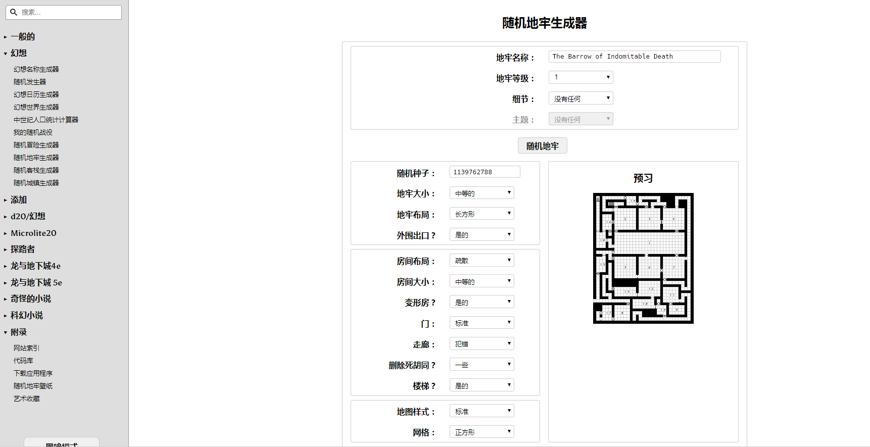This screenshot has height=447, width=870.
Task: Open the 地牢大小 dropdown
Action: click(x=482, y=193)
